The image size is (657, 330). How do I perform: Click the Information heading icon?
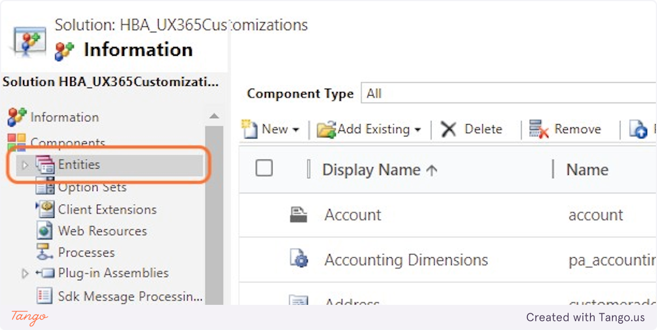click(65, 50)
